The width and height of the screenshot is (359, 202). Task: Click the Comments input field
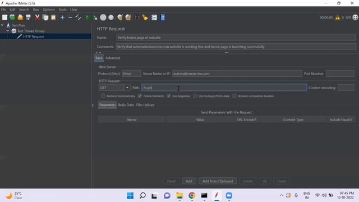236,47
